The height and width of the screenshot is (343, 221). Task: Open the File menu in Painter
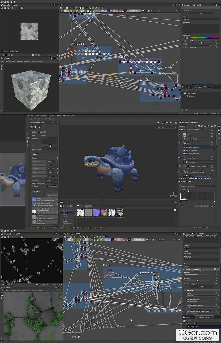point(28,115)
